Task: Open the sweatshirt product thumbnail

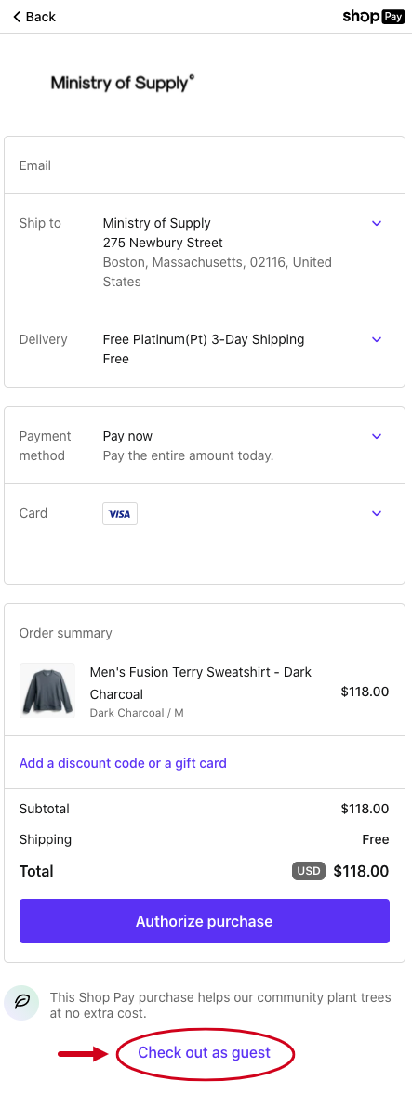Action: 47,691
